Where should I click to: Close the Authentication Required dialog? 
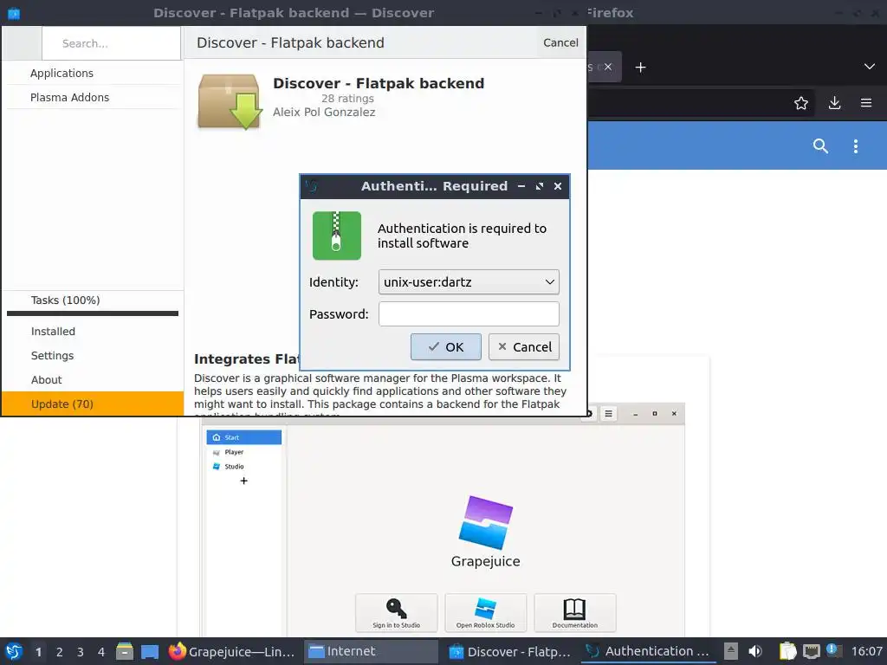558,186
